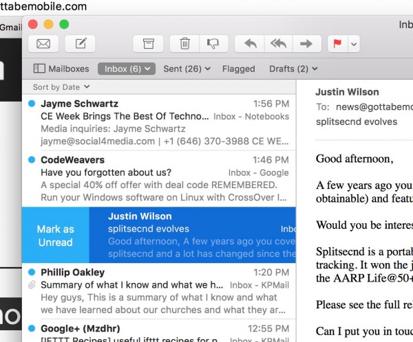This screenshot has height=342, width=413.
Task: Select Justin Wilson splitsecnd evolves message
Action: pos(193,235)
